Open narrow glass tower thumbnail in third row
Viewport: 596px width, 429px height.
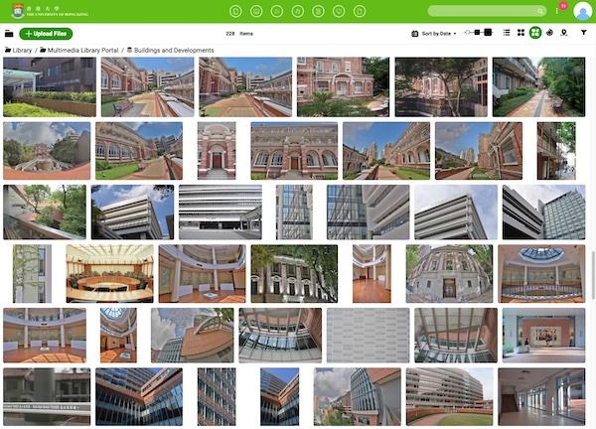pyautogui.click(x=294, y=213)
